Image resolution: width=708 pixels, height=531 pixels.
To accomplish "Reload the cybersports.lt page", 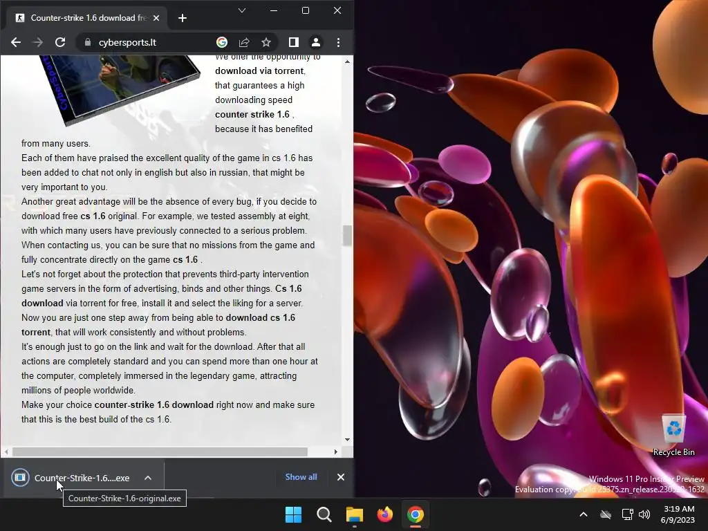I will [x=60, y=42].
